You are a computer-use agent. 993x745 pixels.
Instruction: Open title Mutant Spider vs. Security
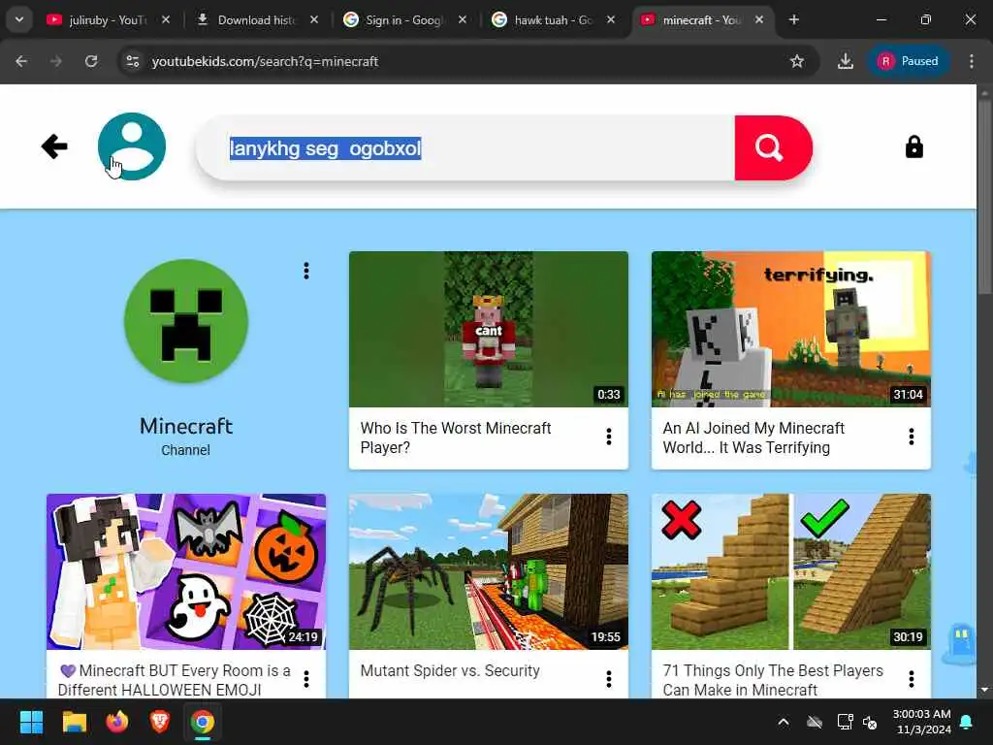[450, 671]
